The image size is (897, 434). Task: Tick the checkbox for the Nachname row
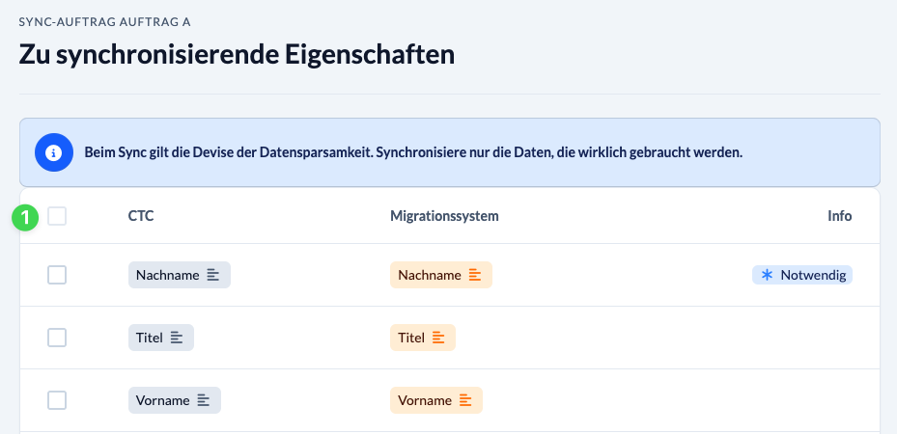pos(57,275)
